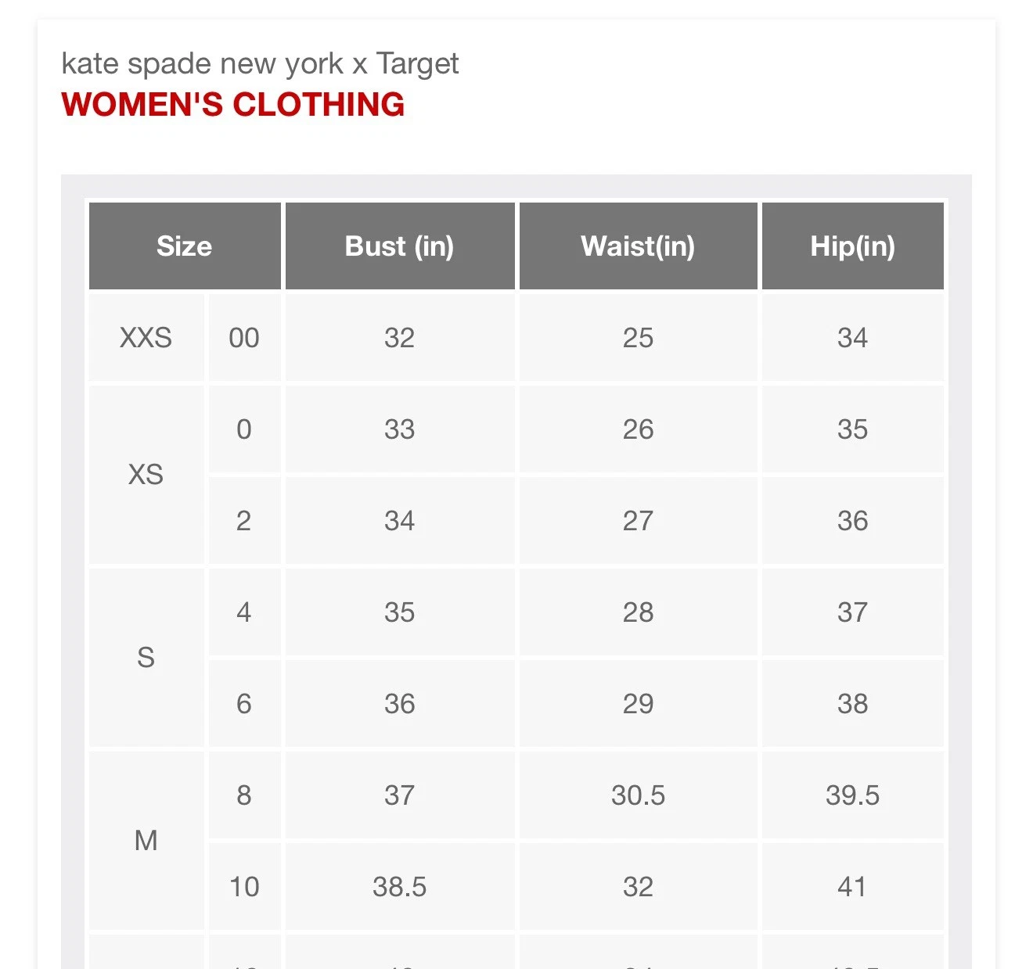
Task: Click waist value 29 in size 6 row
Action: click(638, 704)
